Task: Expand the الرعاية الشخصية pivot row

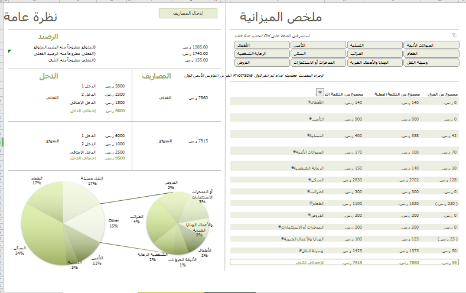Action: tap(292, 168)
